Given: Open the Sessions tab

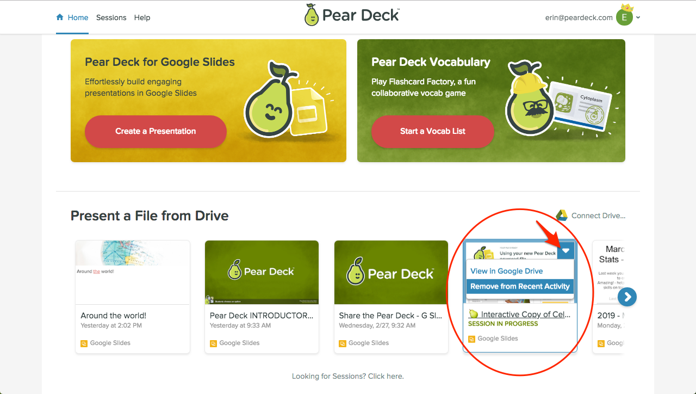Looking at the screenshot, I should click(111, 17).
